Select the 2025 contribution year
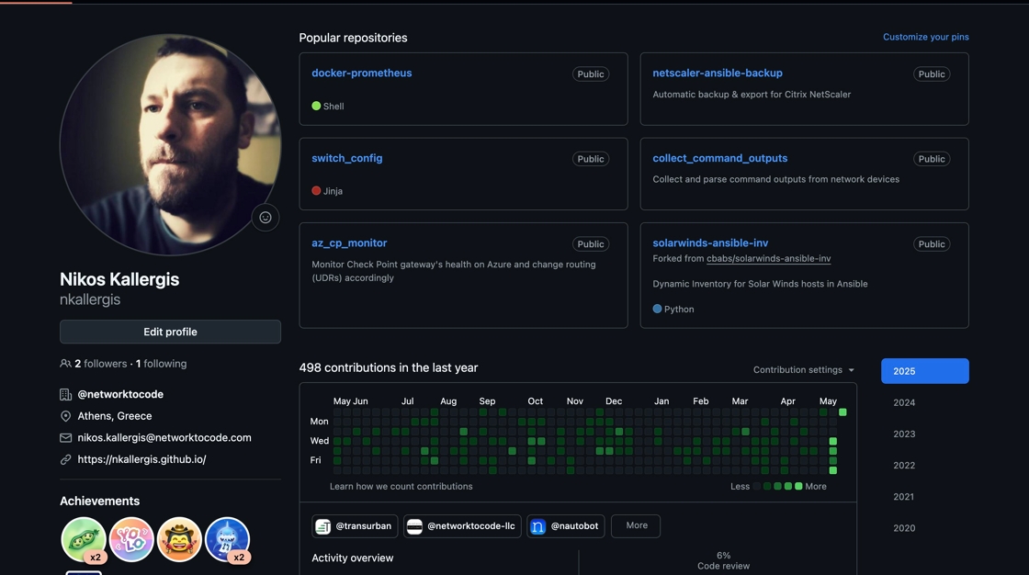This screenshot has height=575, width=1029. click(924, 371)
